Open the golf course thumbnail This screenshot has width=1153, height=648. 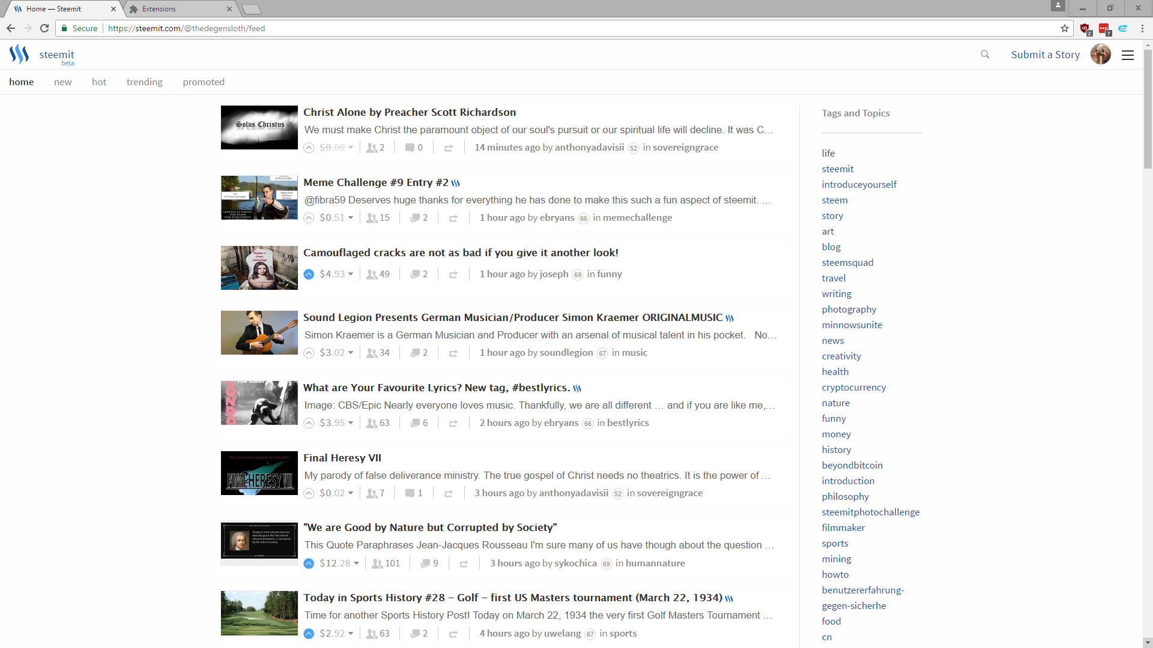tap(259, 613)
